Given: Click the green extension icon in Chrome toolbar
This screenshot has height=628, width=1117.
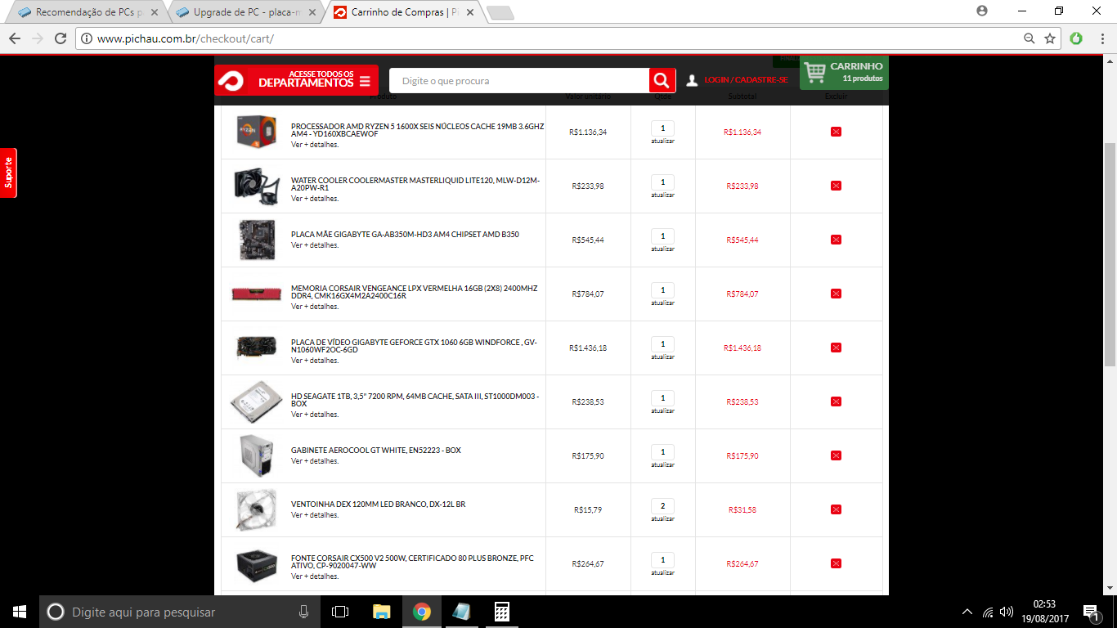Looking at the screenshot, I should coord(1076,38).
